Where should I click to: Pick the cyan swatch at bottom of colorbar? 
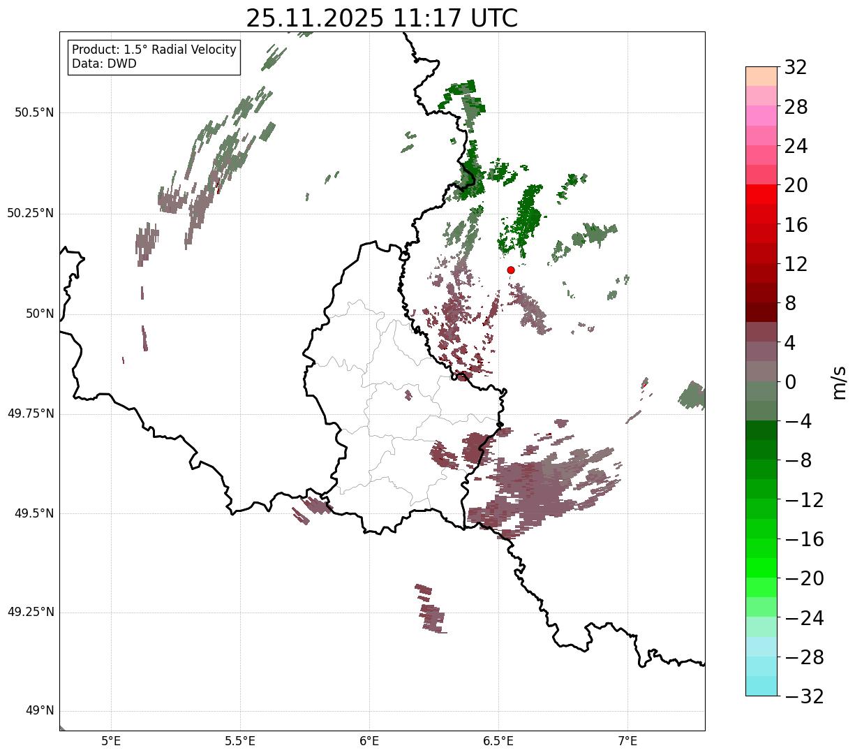pos(761,686)
